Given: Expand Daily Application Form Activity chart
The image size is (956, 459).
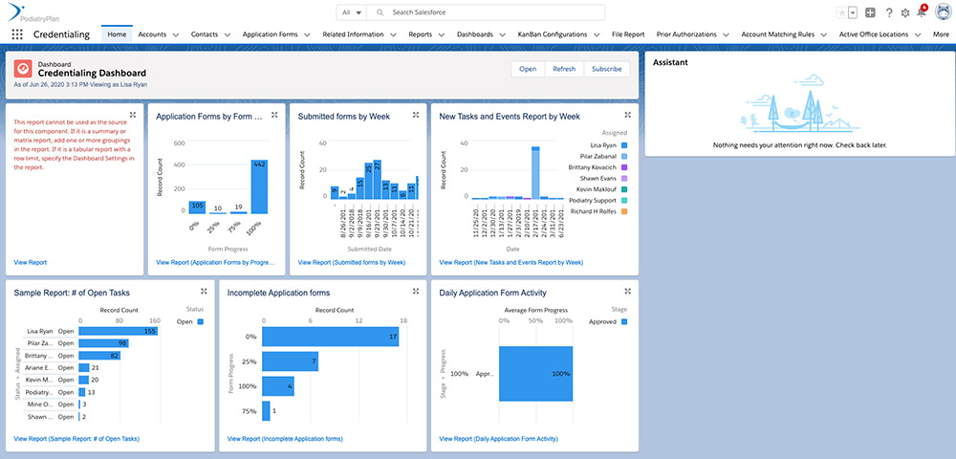Looking at the screenshot, I should [628, 292].
